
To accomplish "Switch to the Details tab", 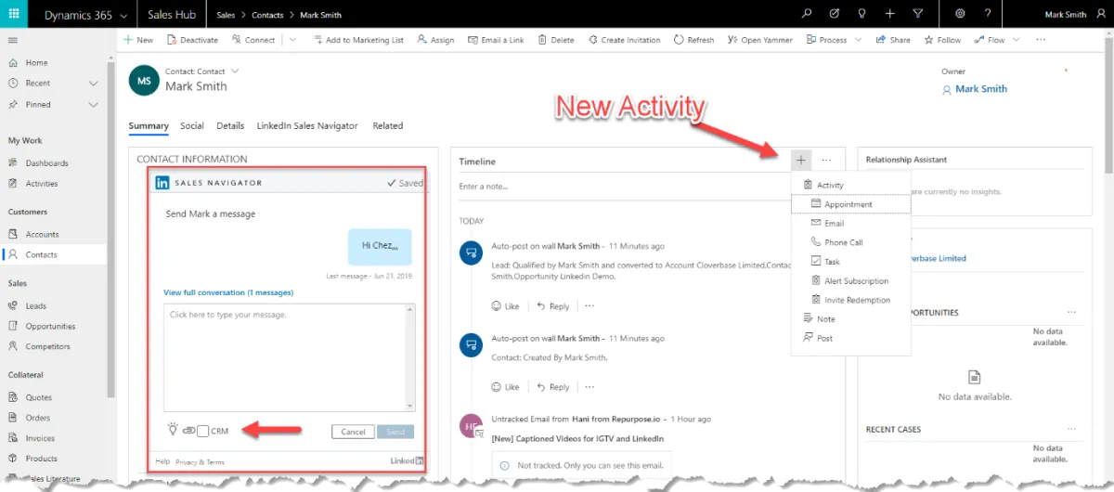I will [x=230, y=126].
